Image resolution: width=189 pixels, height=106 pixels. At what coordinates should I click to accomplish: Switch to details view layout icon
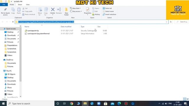[x=184, y=99]
